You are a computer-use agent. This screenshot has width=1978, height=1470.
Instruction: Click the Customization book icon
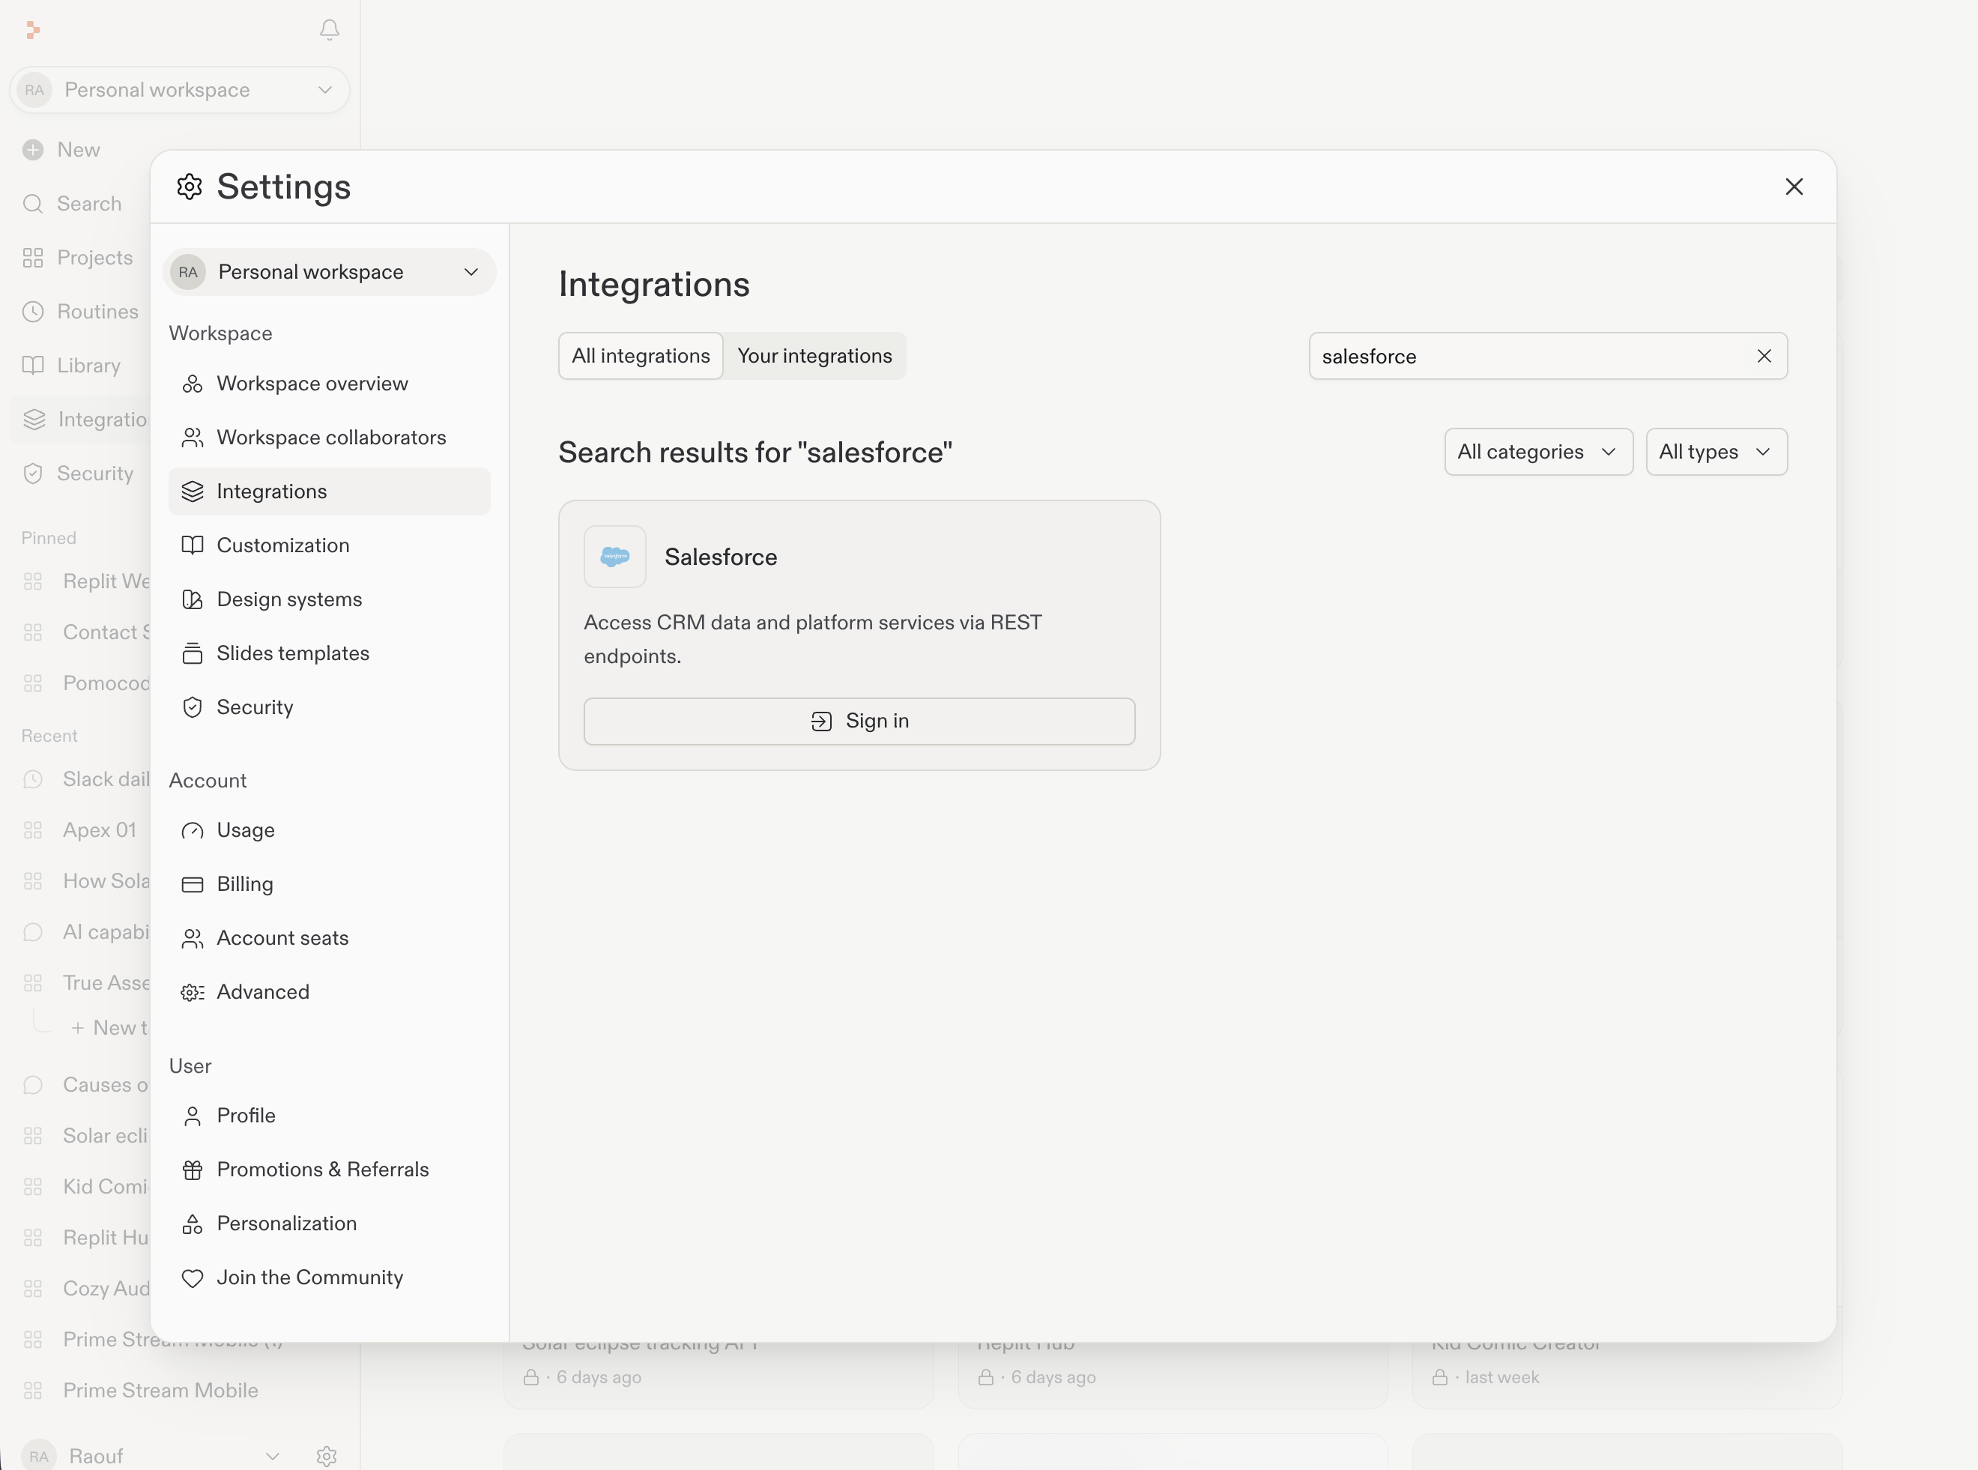click(193, 545)
